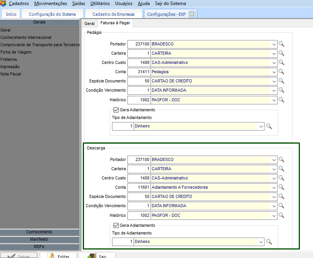The image size is (313, 258).
Task: Expand the Manifesto sidebar section
Action: pos(39,239)
